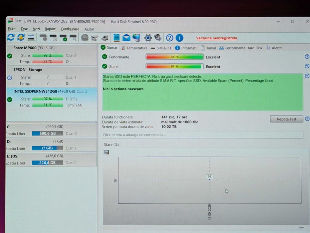Click the disk with clock icon
Image resolution: width=310 pixels, height=233 pixels.
53,38
